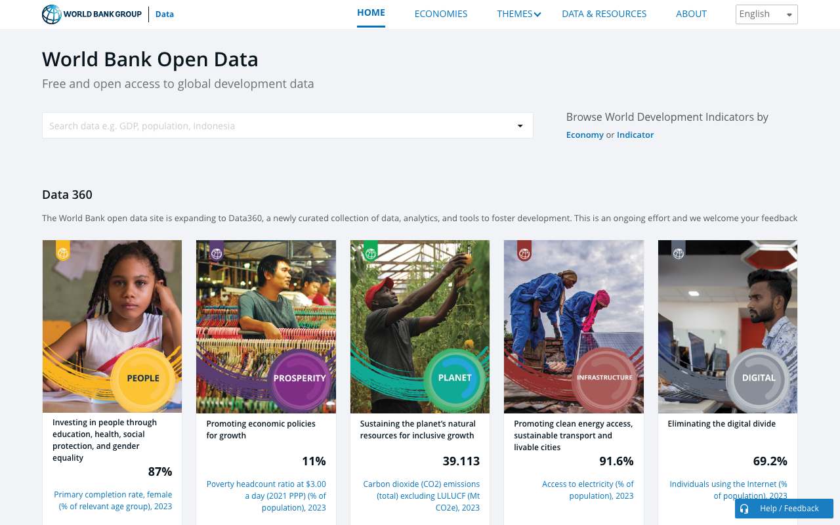Open DATA & RESOURCES menu item
This screenshot has height=525, width=840.
coord(604,14)
